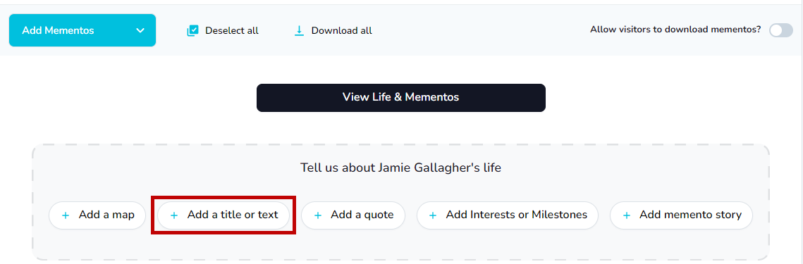Image resolution: width=803 pixels, height=264 pixels.
Task: Click the Deselect all checkbox icon
Action: click(x=192, y=31)
